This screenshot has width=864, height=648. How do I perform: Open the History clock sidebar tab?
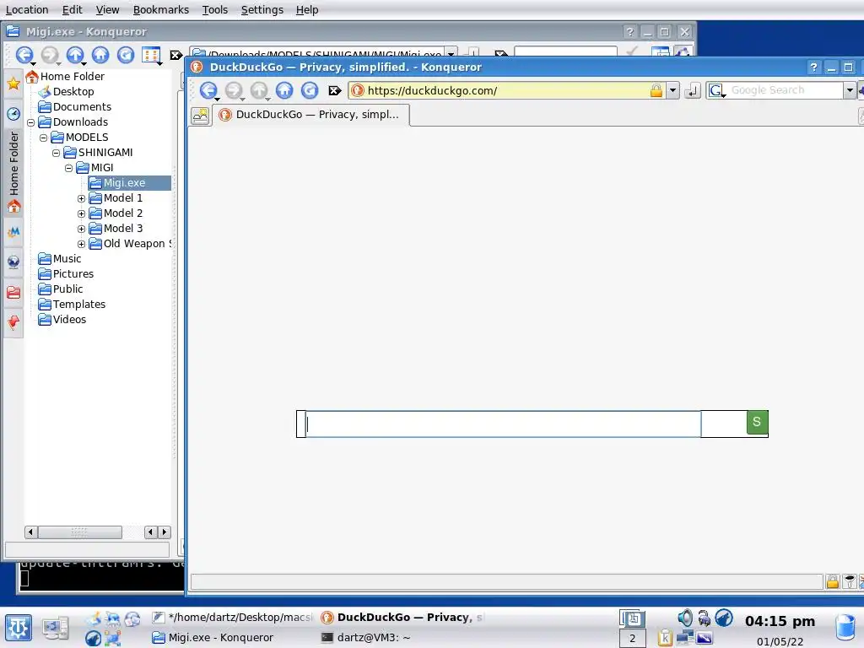coord(13,114)
